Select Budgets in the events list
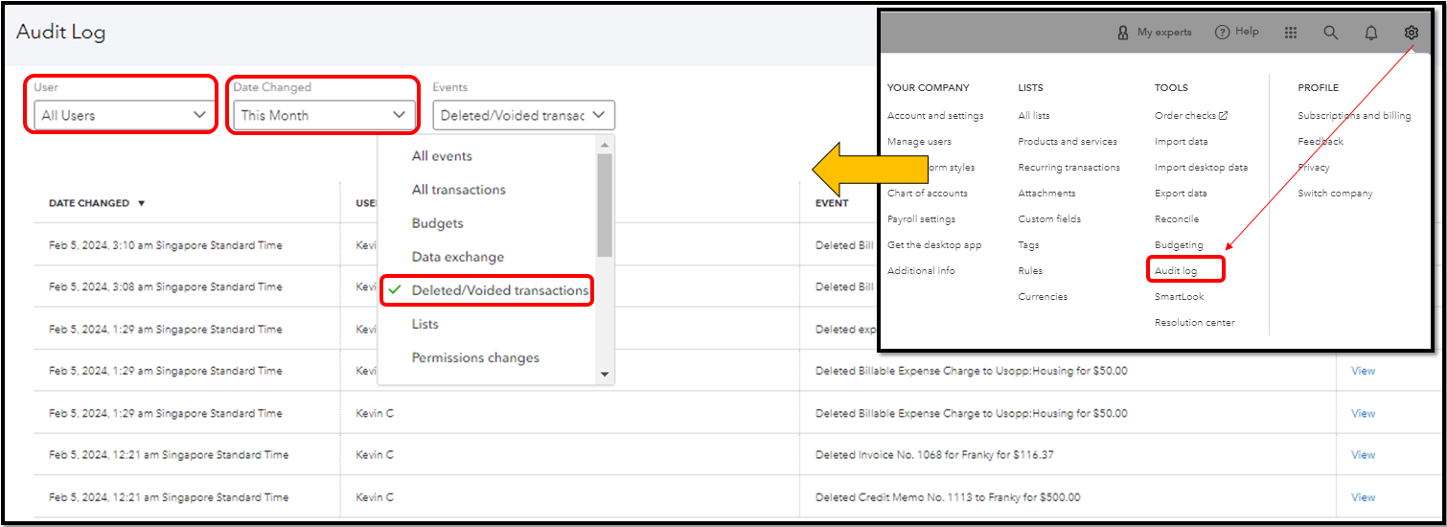 (x=437, y=223)
